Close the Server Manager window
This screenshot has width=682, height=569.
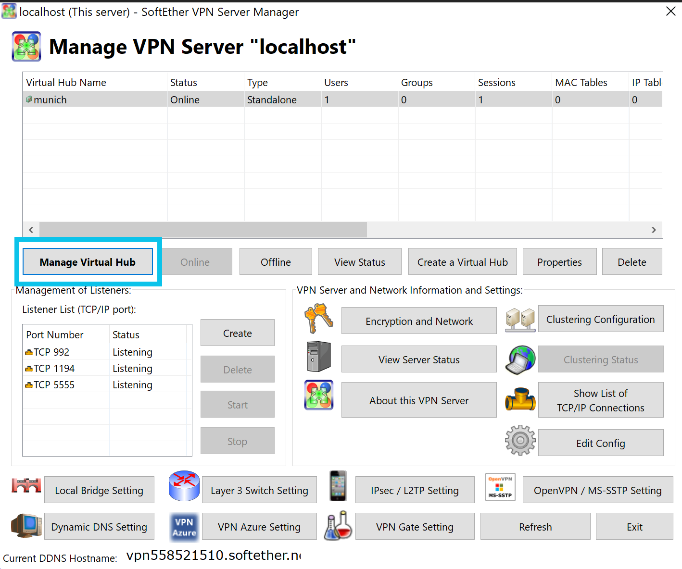click(670, 11)
